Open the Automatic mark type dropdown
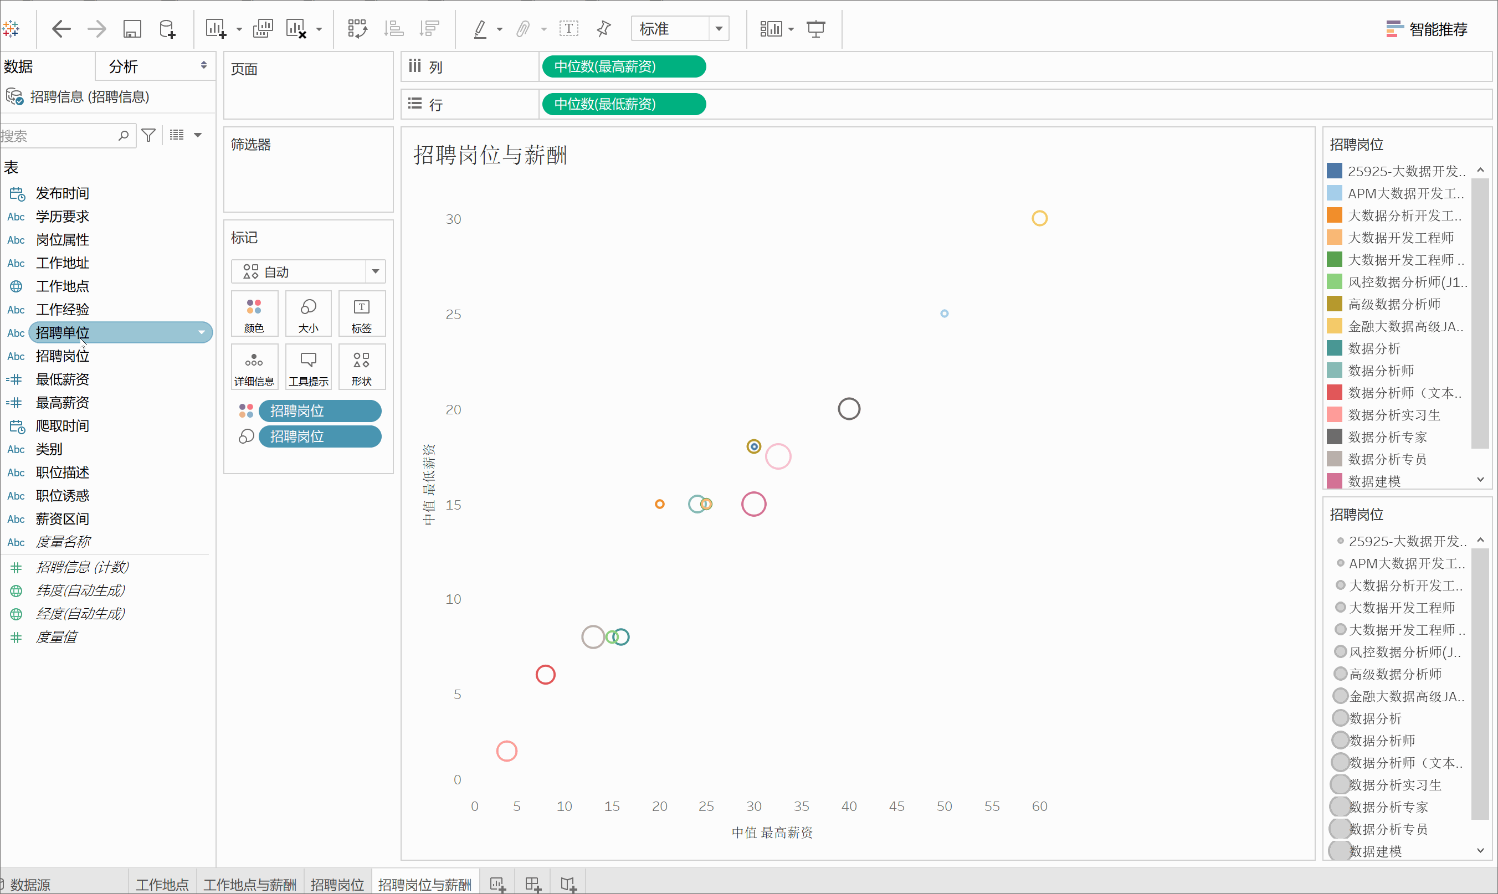 pos(375,272)
